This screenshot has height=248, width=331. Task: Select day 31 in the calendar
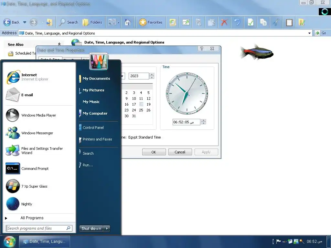pyautogui.click(x=134, y=116)
